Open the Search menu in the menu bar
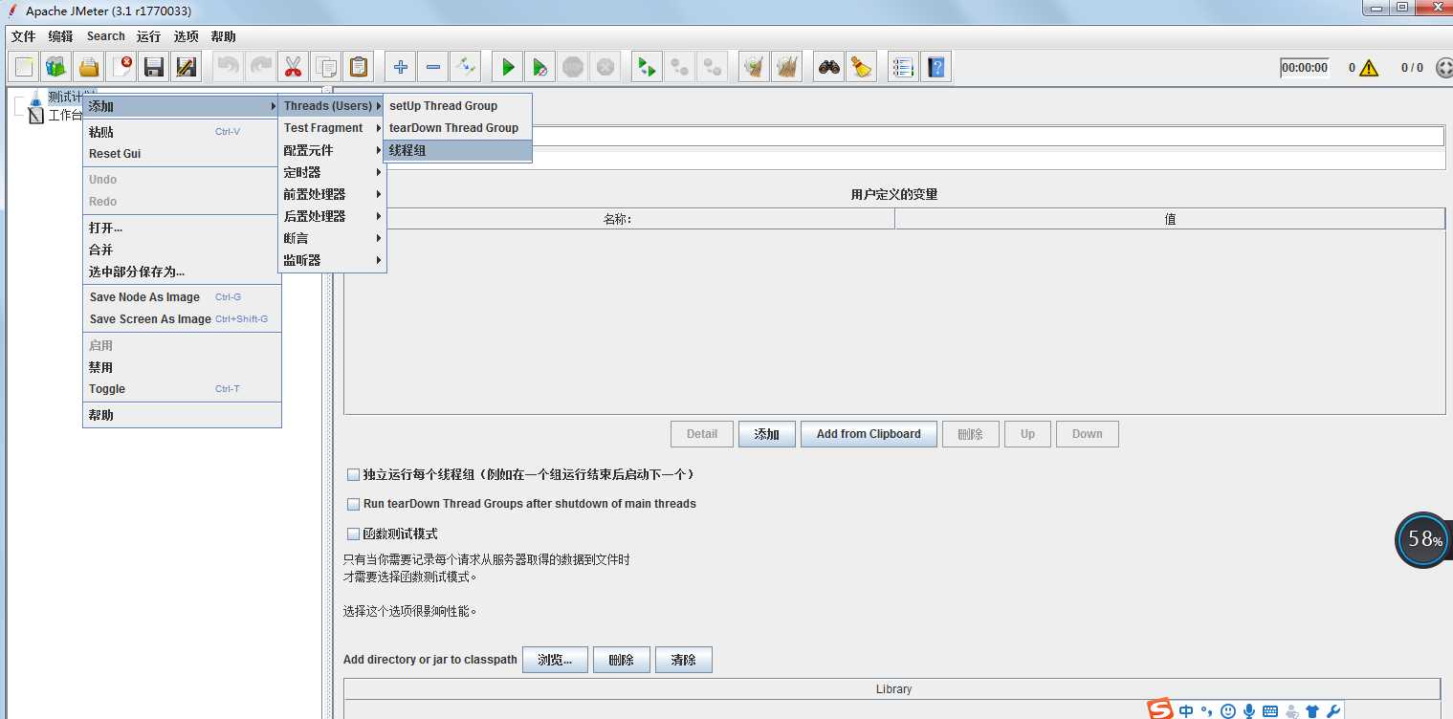 click(x=105, y=36)
